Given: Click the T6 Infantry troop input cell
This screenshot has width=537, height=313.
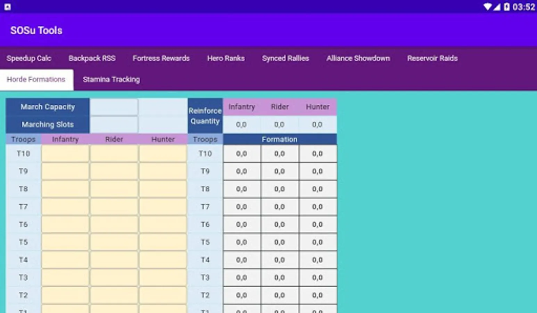Looking at the screenshot, I should click(x=65, y=224).
